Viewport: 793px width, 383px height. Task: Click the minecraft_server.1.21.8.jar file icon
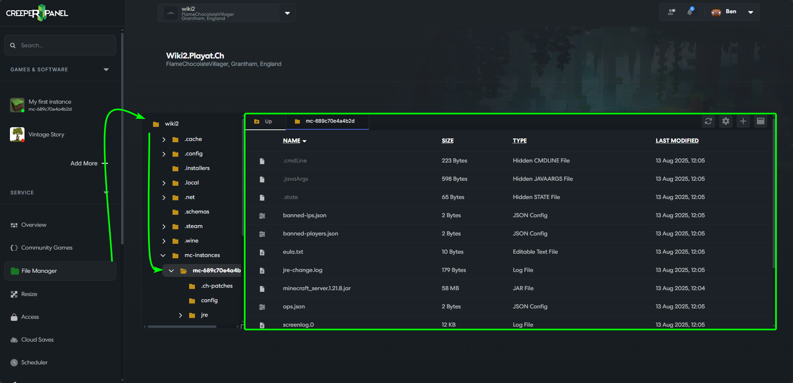coord(262,288)
